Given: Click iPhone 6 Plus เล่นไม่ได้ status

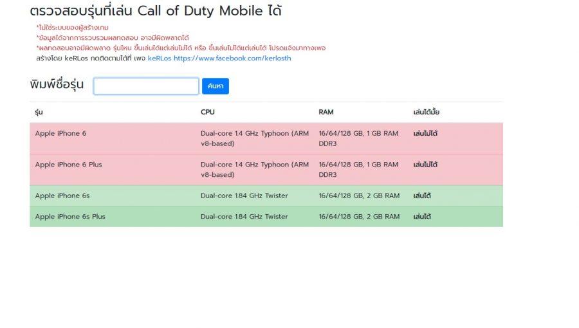Looking at the screenshot, I should coord(425,165).
